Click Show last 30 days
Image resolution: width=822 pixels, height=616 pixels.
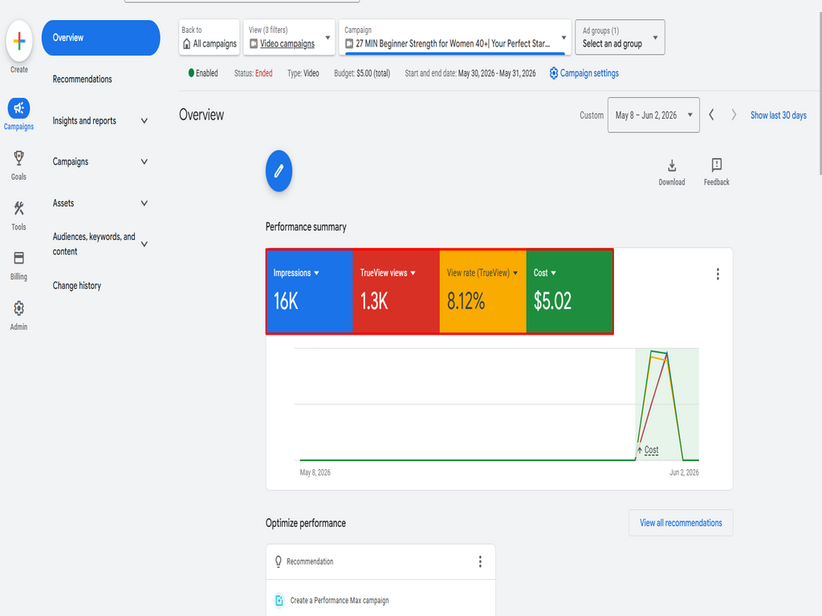point(778,115)
